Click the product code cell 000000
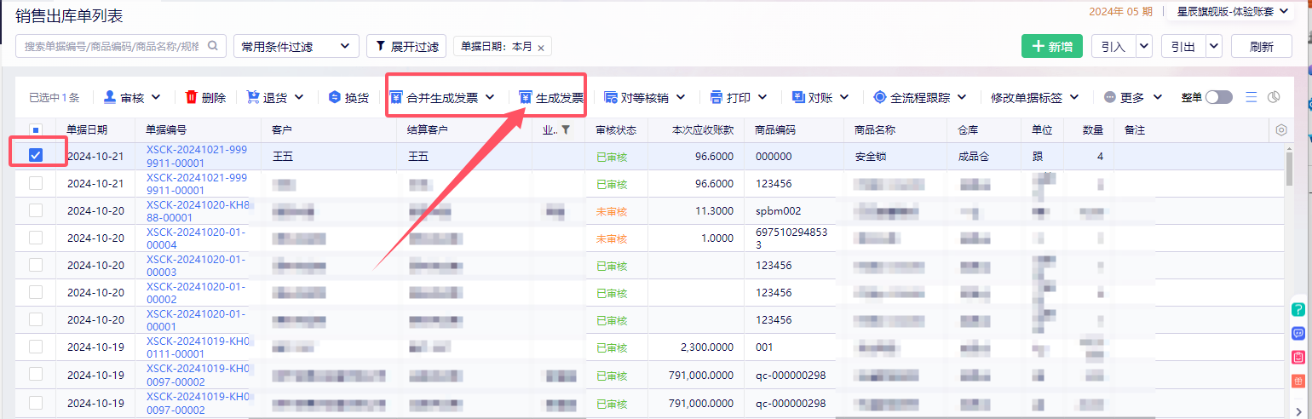 coord(774,157)
